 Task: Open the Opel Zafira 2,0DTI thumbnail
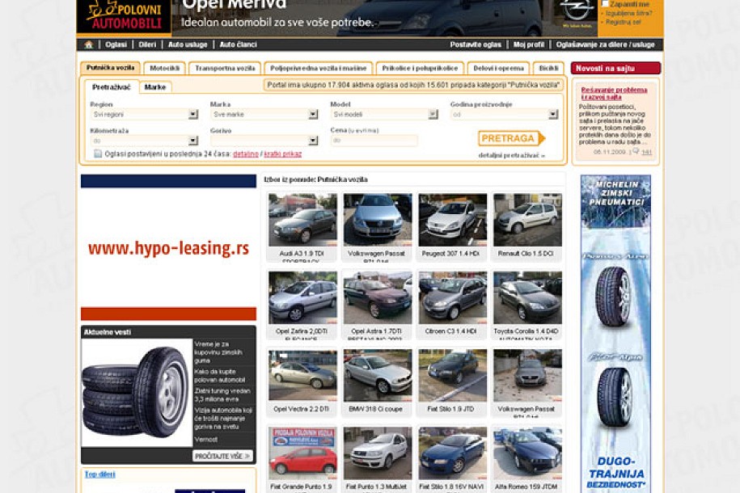[x=302, y=297]
